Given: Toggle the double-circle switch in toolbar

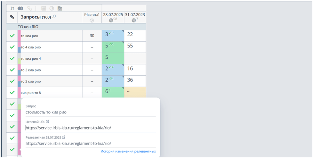Looking at the screenshot, I should [x=20, y=8].
